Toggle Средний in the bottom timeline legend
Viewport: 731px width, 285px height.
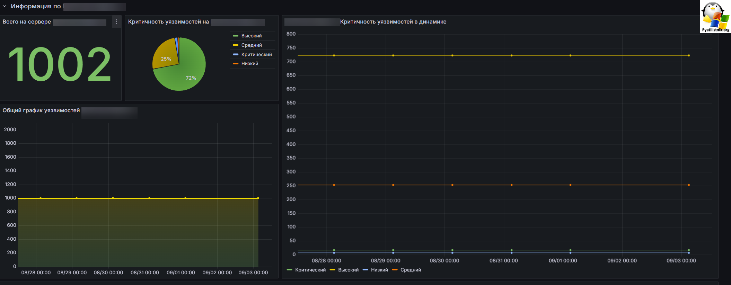[x=411, y=270]
